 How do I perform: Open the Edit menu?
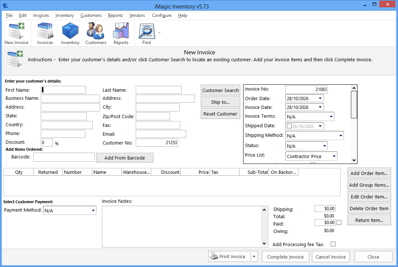coord(22,15)
